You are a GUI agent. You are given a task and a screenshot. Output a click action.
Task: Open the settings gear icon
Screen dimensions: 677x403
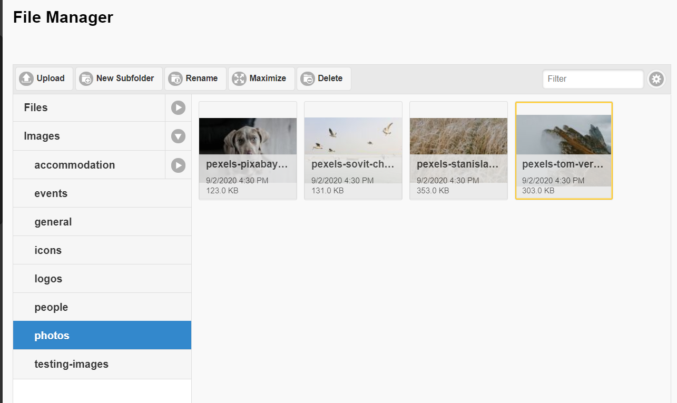pyautogui.click(x=656, y=79)
